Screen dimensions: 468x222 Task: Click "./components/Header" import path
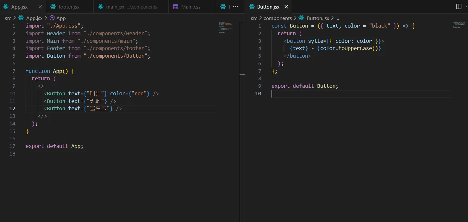[115, 33]
